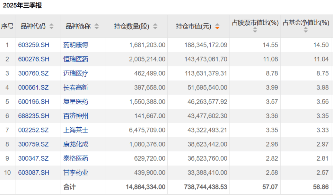This screenshot has height=195, width=333.
Task: Open stock code 688235.SH link
Action: tap(33, 116)
